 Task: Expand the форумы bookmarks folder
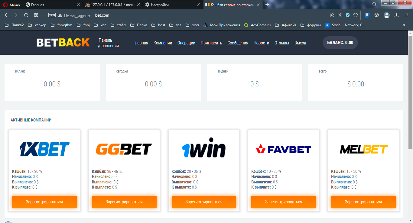click(x=311, y=25)
